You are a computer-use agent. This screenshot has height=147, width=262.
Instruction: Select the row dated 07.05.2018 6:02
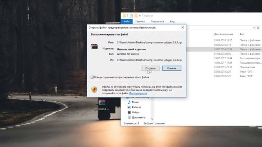pos(224,54)
